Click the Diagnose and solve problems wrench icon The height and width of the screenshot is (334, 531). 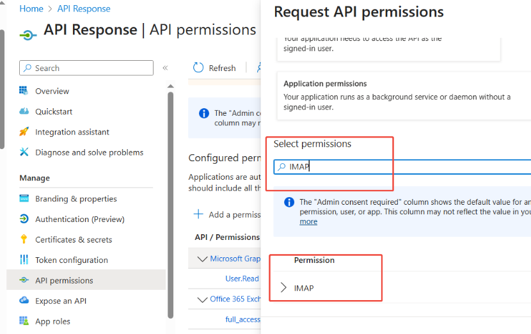coord(24,152)
